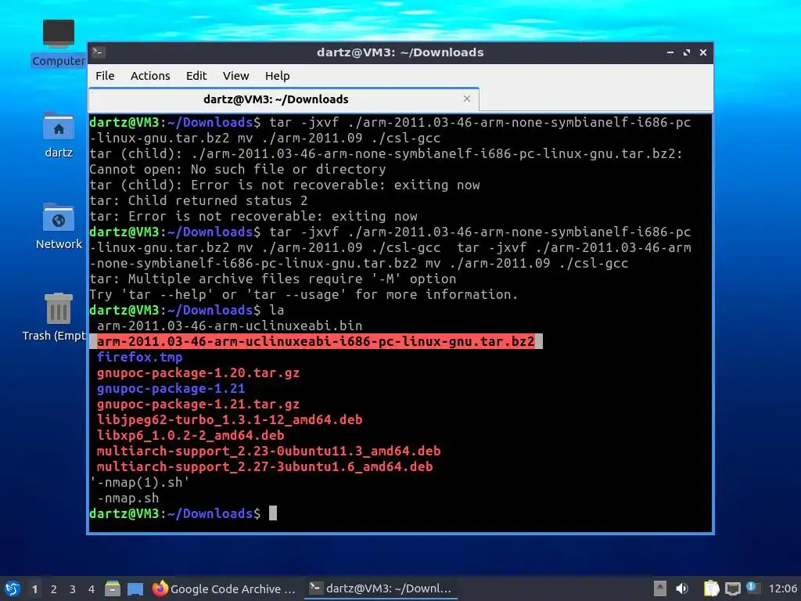Open the volume control tray icon
This screenshot has height=601, width=801.
(682, 588)
